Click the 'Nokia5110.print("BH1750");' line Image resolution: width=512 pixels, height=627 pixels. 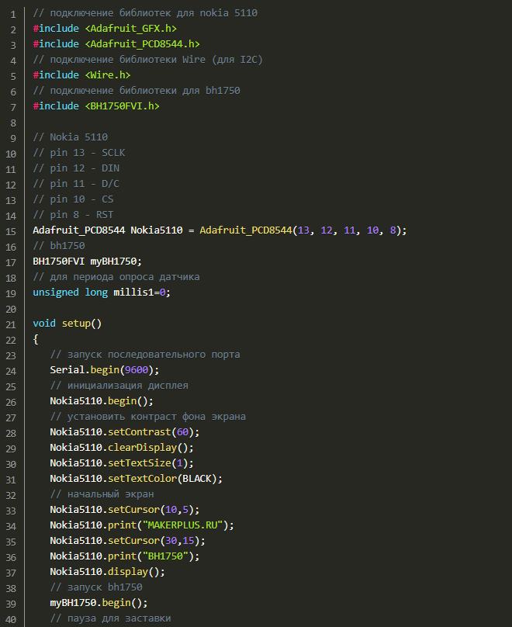[125, 556]
